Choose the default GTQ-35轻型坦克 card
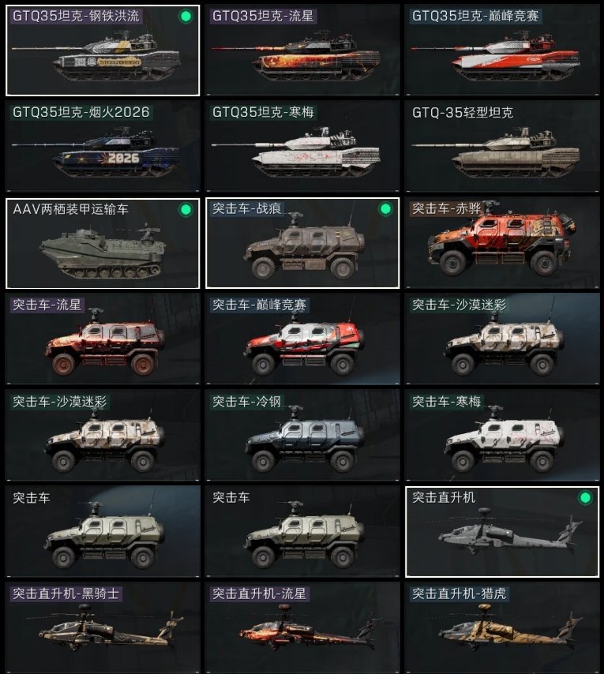Viewport: 604px width, 674px height. point(502,147)
